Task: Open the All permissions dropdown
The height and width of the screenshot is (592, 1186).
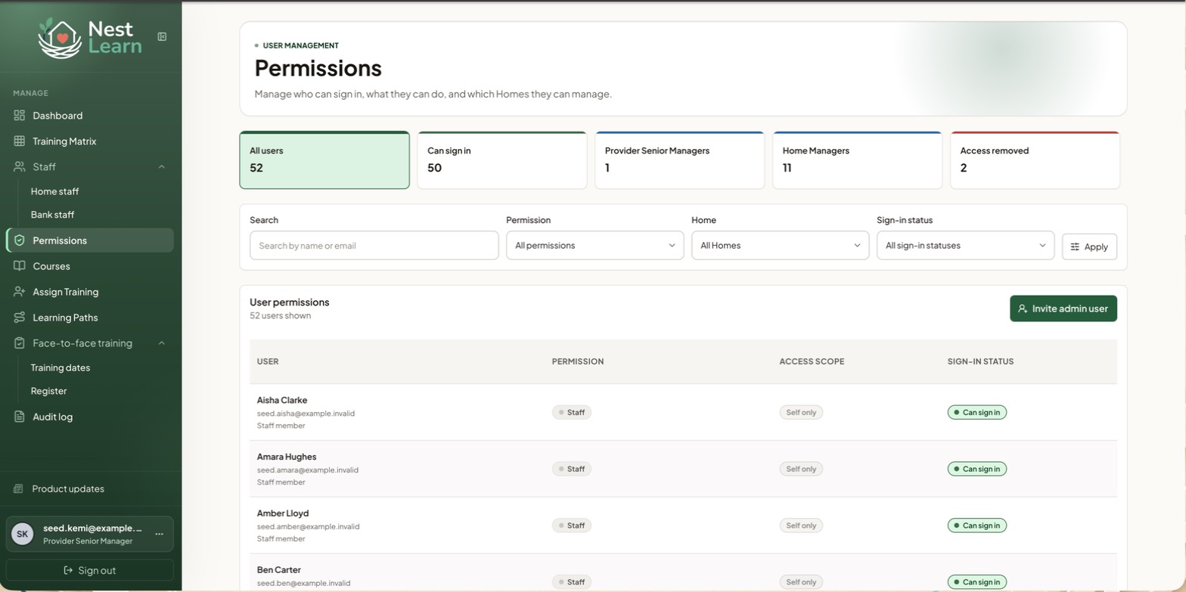Action: point(595,246)
